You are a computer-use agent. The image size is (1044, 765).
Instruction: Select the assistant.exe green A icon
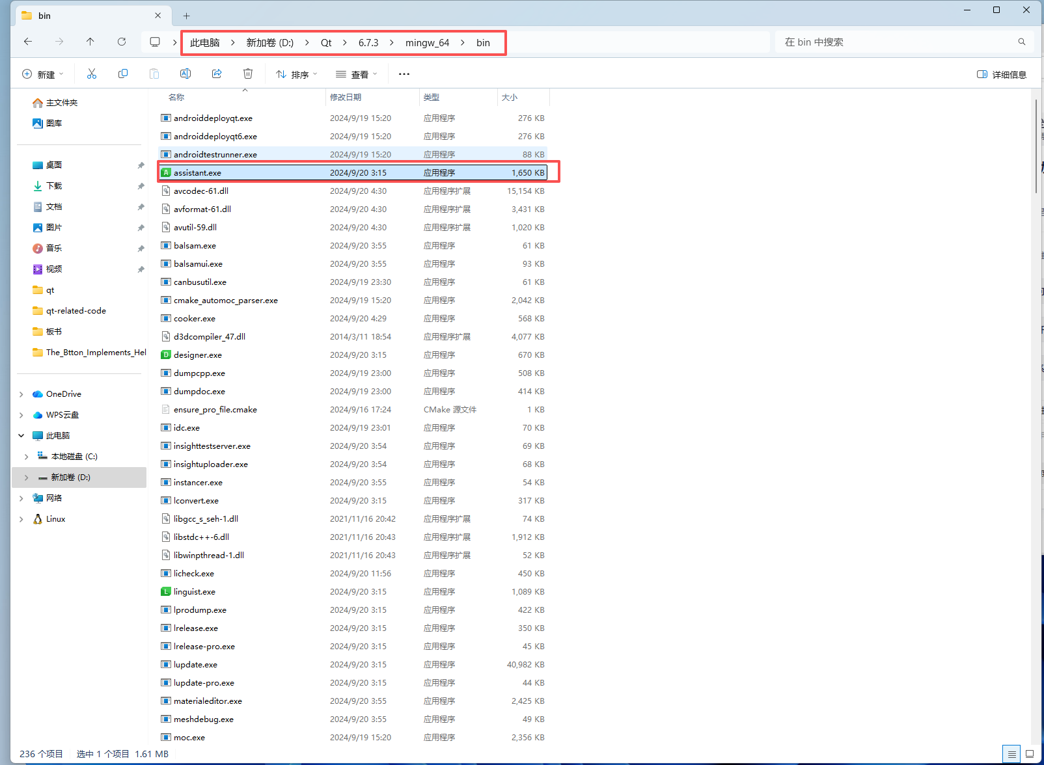click(166, 173)
